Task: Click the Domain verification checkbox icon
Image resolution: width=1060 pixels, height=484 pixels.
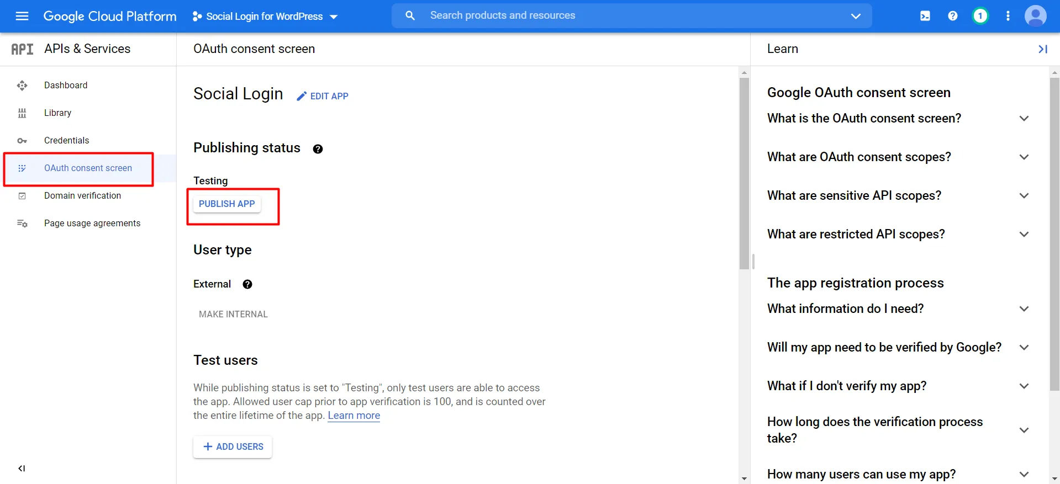Action: [22, 196]
